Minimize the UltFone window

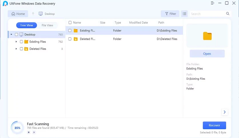click(x=220, y=3)
